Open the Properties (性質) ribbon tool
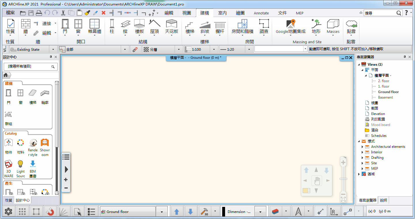Screen dimensions: 415x219 tap(10, 27)
